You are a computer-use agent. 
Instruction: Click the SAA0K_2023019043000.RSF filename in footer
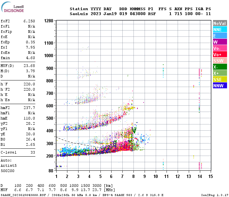point(23,195)
